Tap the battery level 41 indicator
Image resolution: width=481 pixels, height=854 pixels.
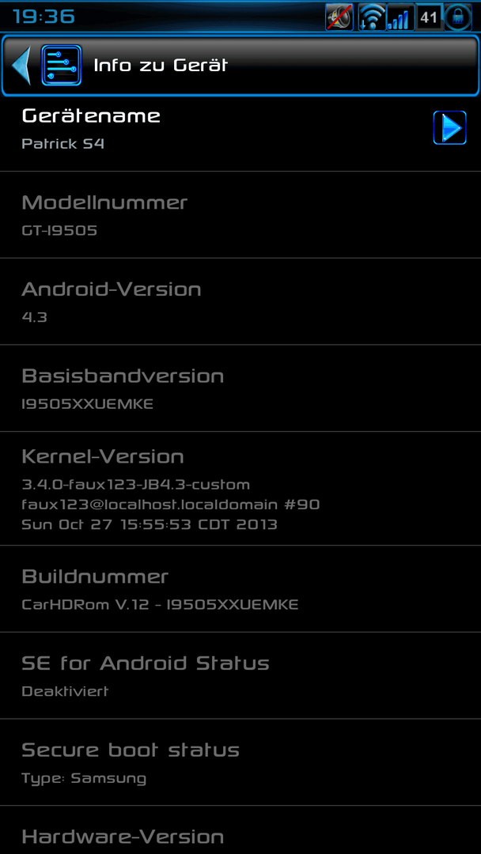pyautogui.click(x=430, y=17)
